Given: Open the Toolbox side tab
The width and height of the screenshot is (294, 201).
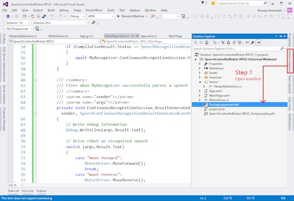Looking at the screenshot, I should (x=4, y=39).
